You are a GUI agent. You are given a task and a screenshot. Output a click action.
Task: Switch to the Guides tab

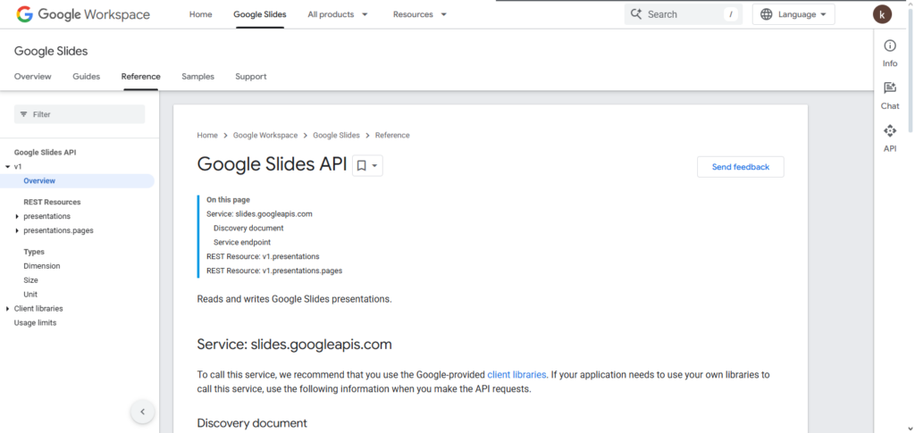click(87, 77)
